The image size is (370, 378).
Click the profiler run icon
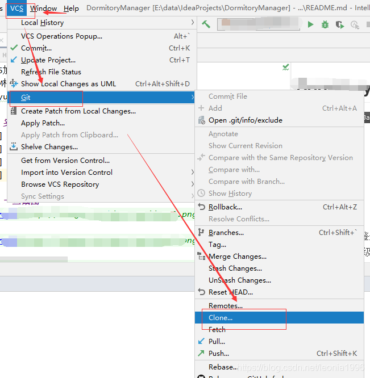[355, 24]
